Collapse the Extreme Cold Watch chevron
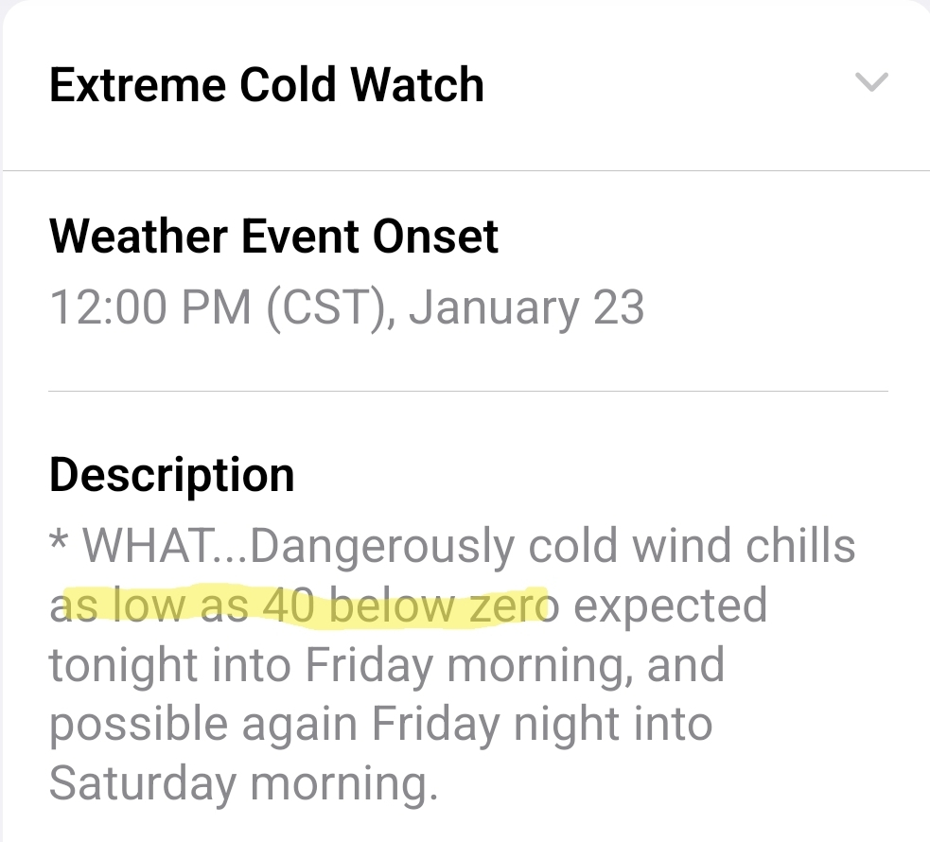Screen dimensions: 930x842 pyautogui.click(x=871, y=83)
